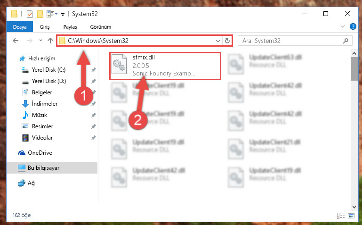Switch to large icons view button

351,216
